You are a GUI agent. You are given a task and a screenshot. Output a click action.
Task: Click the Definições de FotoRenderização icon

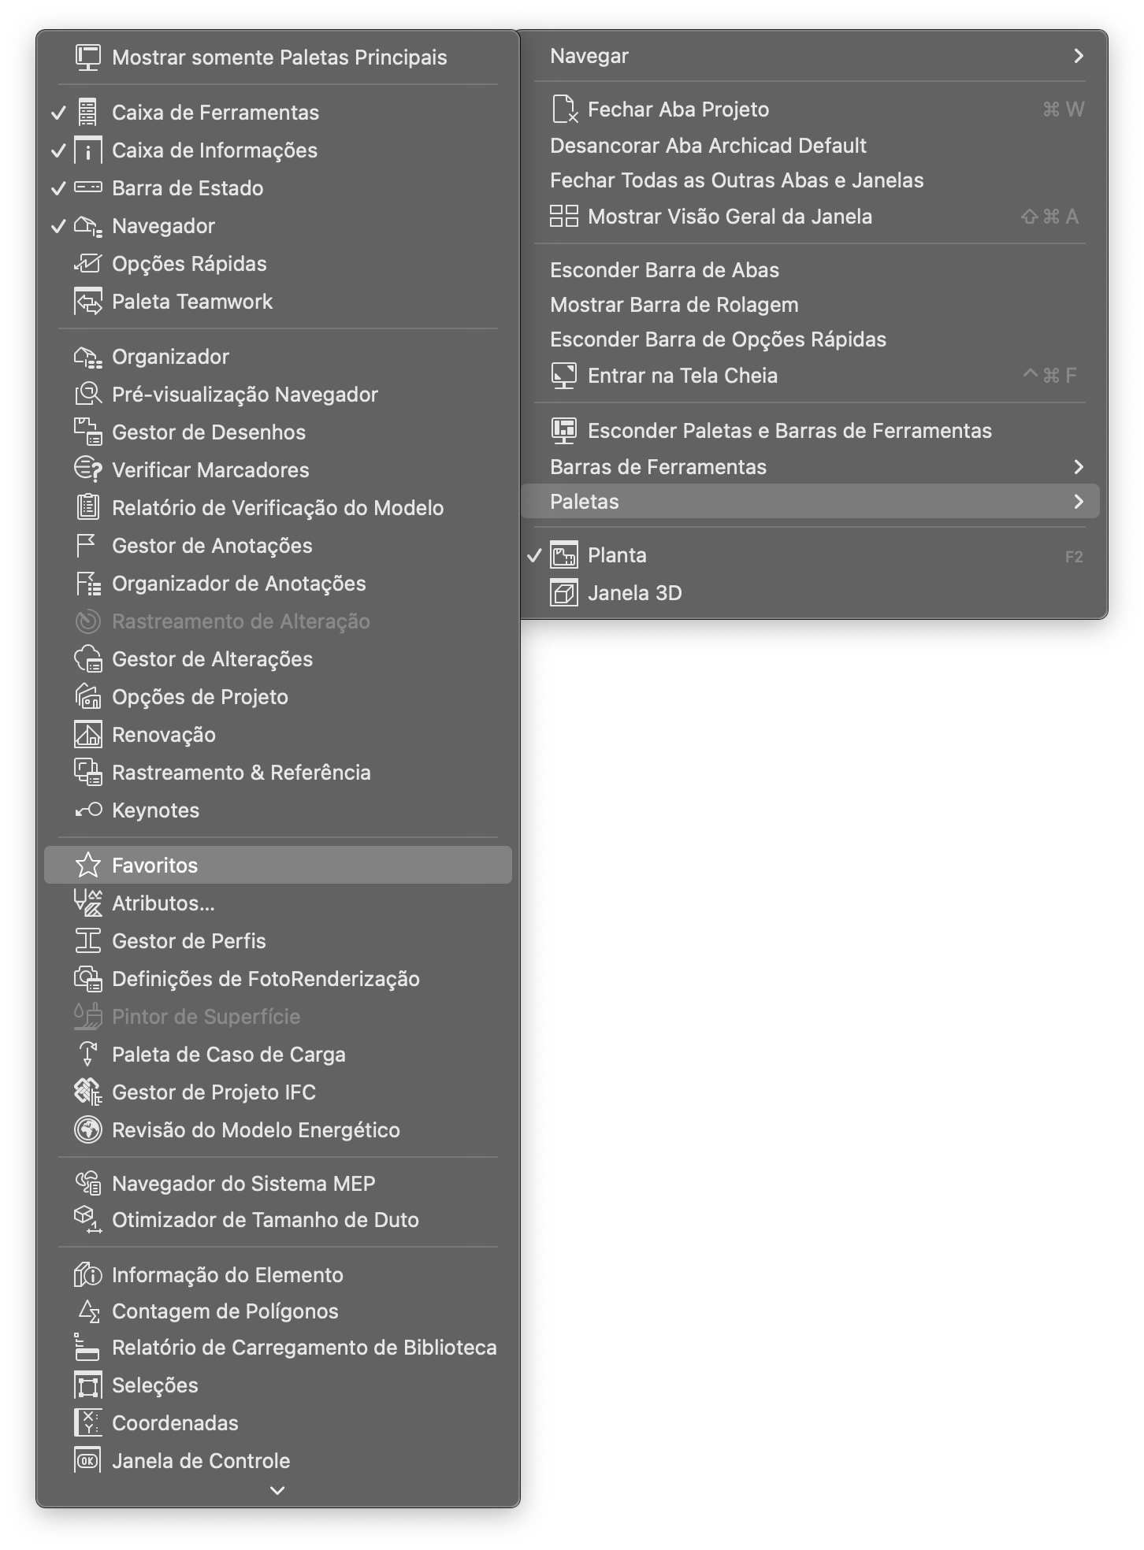87,978
